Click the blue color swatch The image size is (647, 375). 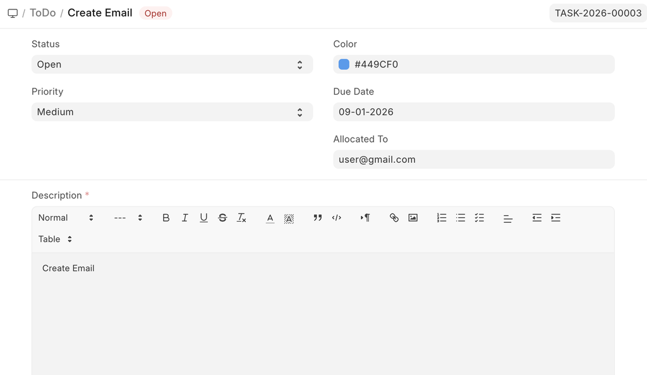[x=344, y=64]
